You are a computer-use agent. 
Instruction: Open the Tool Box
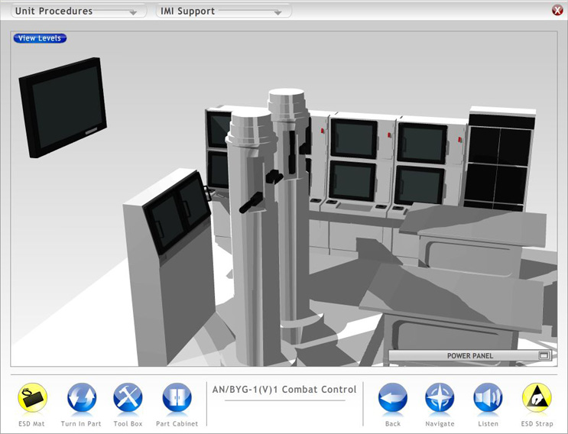[128, 398]
